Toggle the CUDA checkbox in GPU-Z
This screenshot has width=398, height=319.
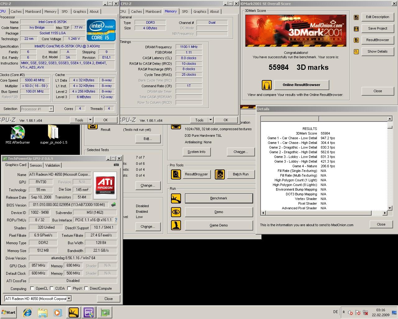(52, 288)
